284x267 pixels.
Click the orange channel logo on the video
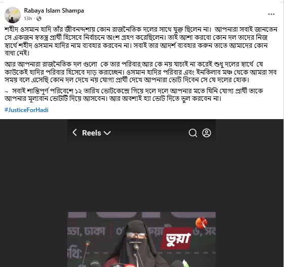201,223
